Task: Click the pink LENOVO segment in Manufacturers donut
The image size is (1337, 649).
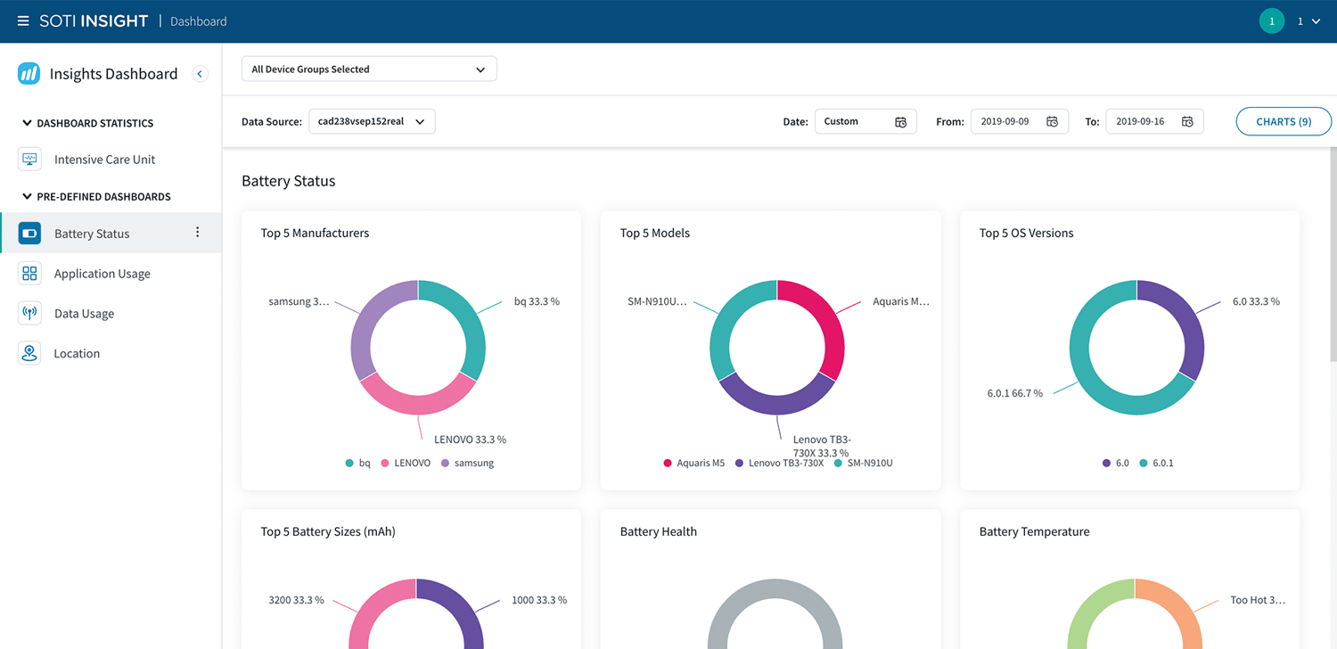Action: pyautogui.click(x=417, y=403)
